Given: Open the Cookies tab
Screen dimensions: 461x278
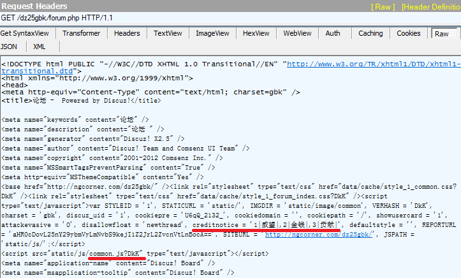Looking at the screenshot, I should [x=409, y=34].
